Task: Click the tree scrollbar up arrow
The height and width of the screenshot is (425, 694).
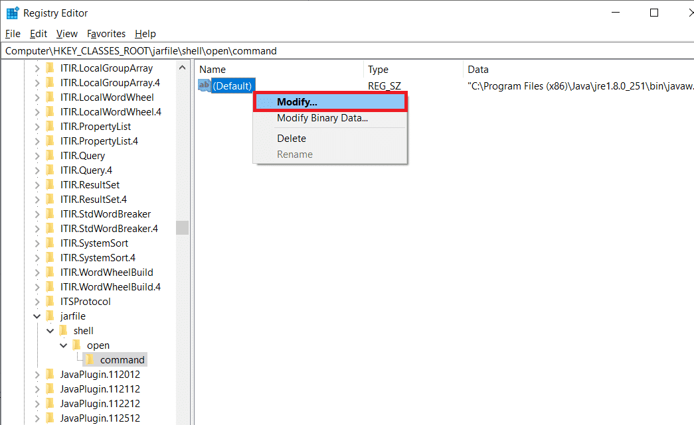Action: pyautogui.click(x=183, y=68)
